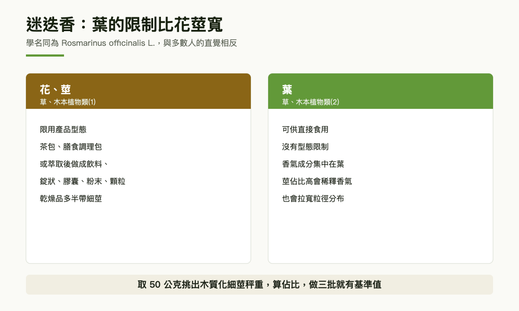Click the subtitle with Rosmarinus officinalis L.
Image resolution: width=519 pixels, height=311 pixels.
coord(131,43)
